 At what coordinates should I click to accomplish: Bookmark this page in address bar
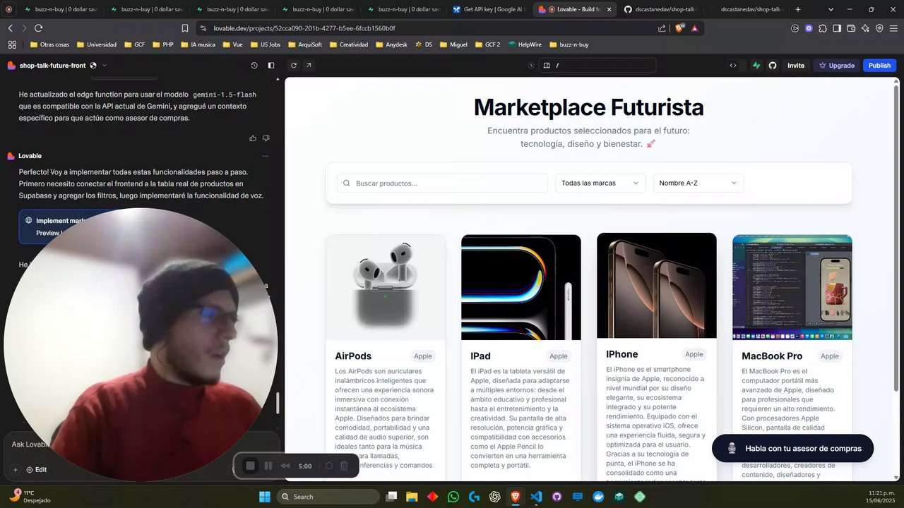pyautogui.click(x=185, y=28)
